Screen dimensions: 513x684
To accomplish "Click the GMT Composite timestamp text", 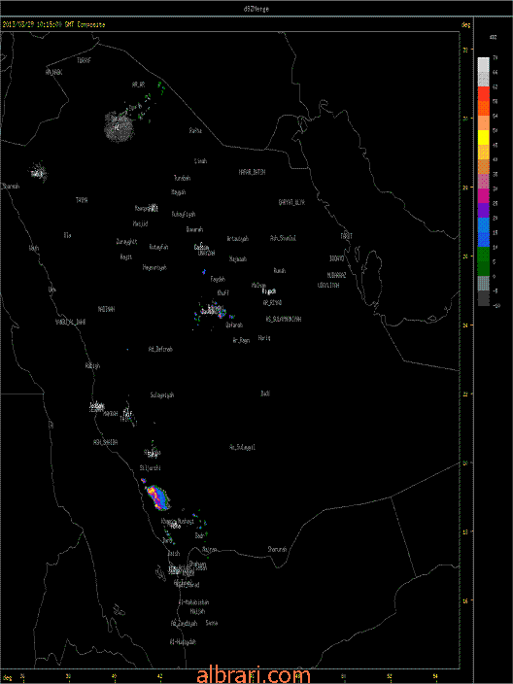I will click(53, 25).
